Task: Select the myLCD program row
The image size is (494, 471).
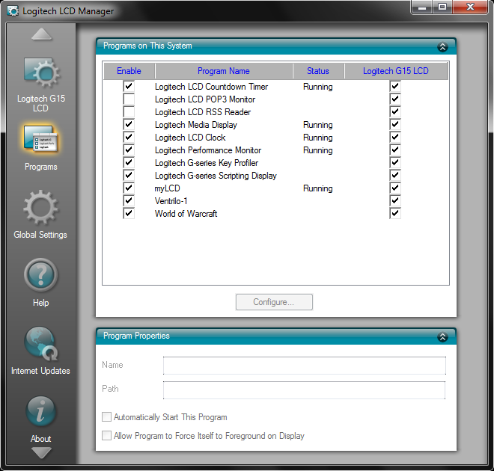Action: point(275,188)
